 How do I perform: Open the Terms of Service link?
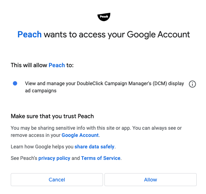pos(100,158)
